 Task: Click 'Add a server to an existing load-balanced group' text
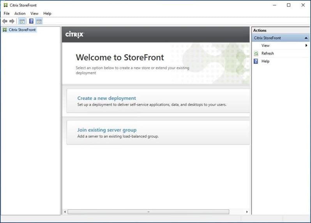[x=118, y=136]
